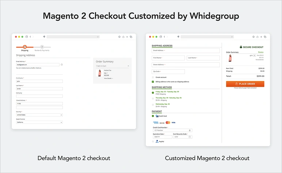282x173 pixels.
Task: Select the FREE Shipping Friday delivery radio option
Action: [x=153, y=93]
